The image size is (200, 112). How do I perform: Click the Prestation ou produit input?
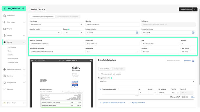[x=120, y=93]
